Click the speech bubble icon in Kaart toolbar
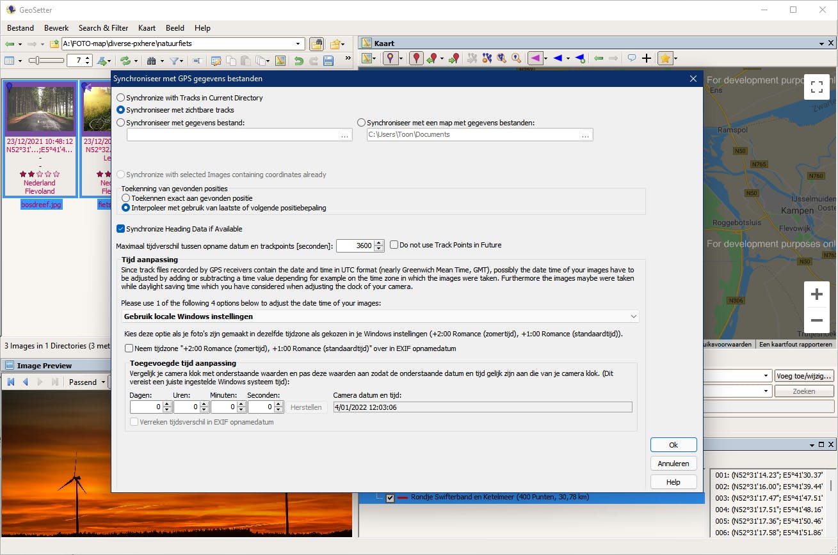Screen dimensions: 838x555 click(x=632, y=58)
